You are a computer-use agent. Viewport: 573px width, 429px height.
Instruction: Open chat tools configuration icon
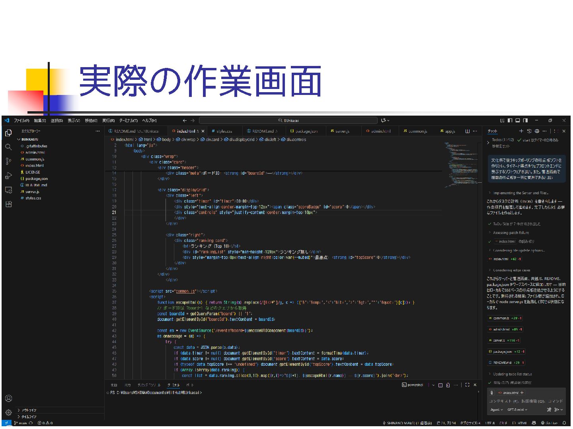pos(549,410)
